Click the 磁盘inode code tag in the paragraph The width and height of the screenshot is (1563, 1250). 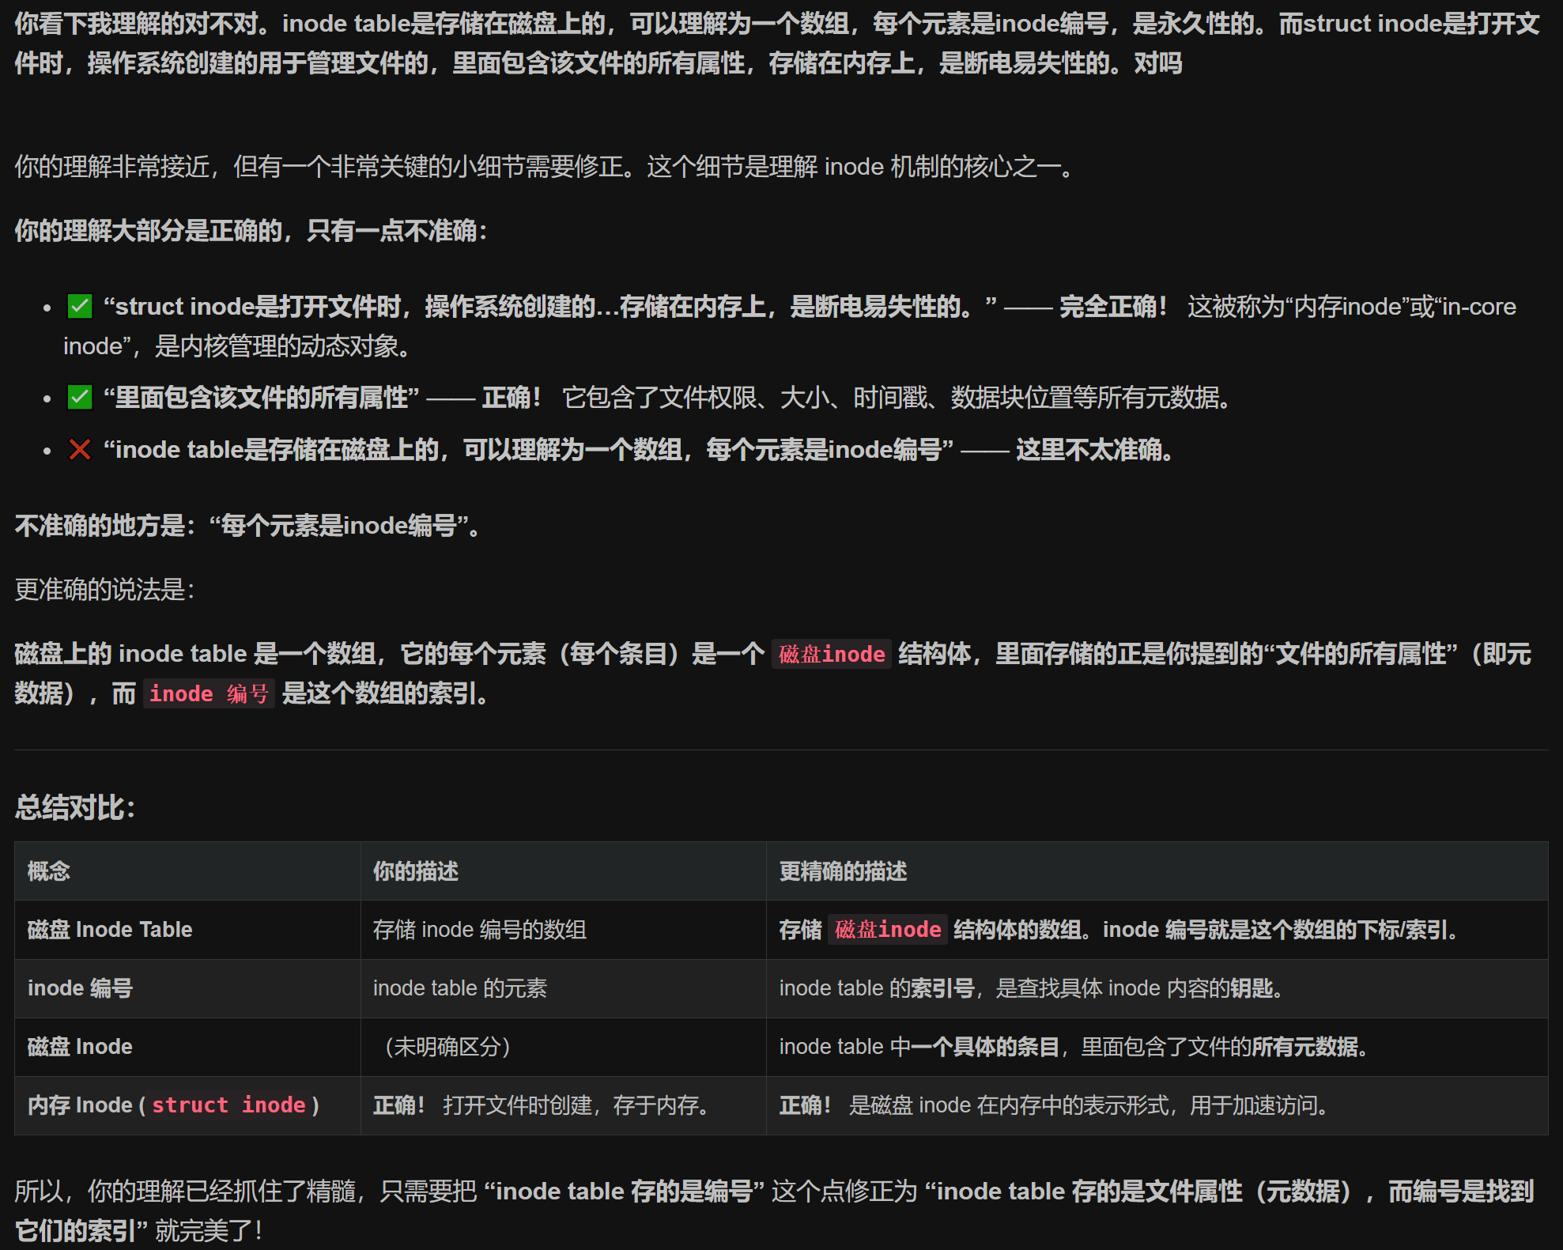tap(831, 655)
